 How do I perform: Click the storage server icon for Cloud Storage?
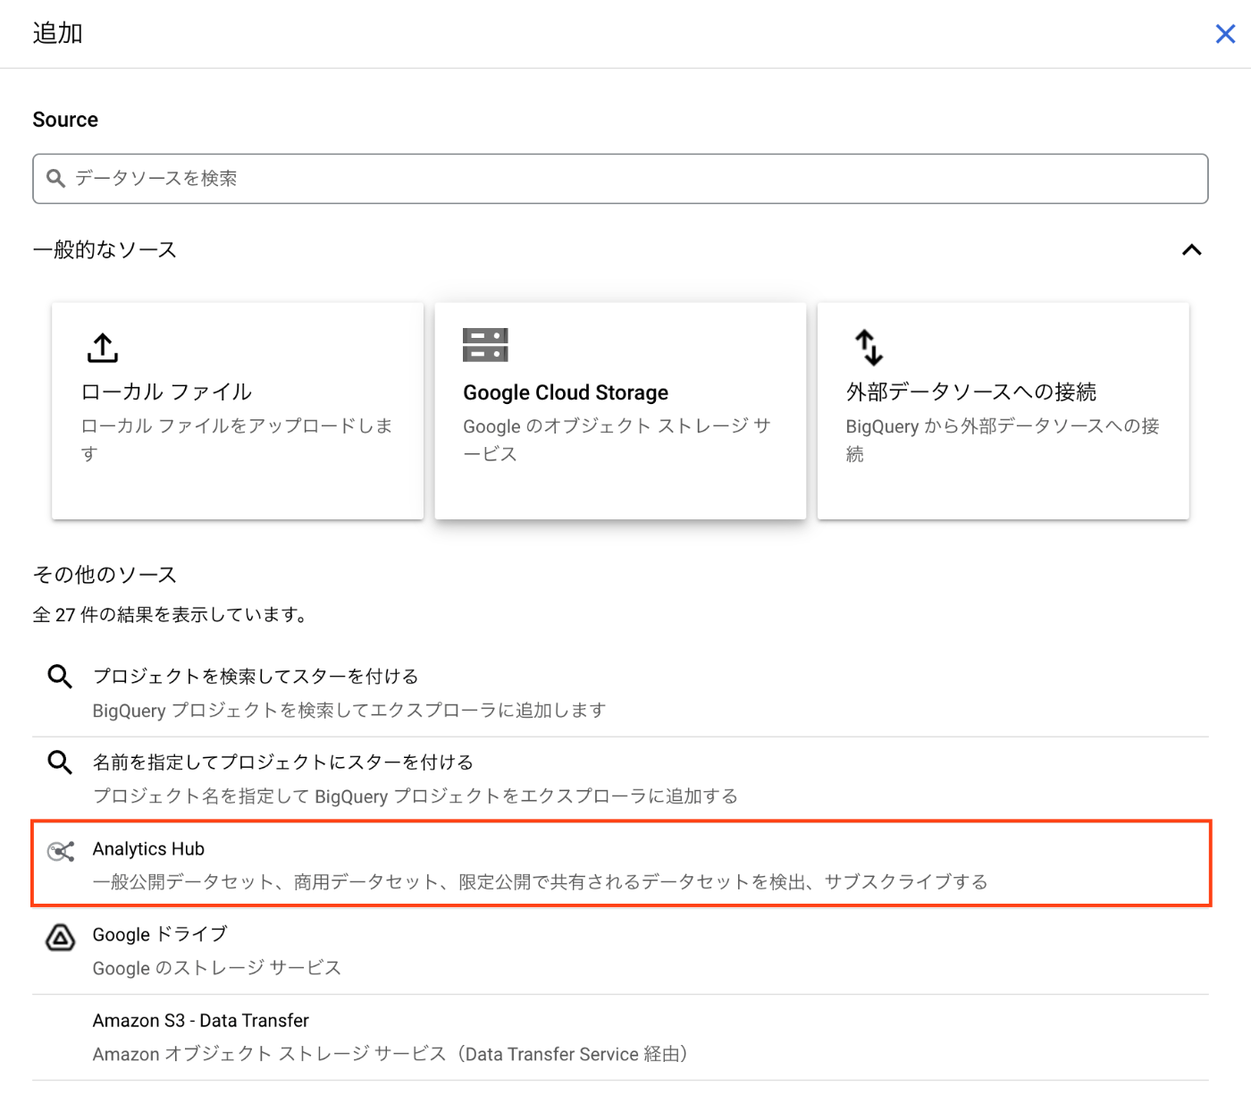(485, 345)
